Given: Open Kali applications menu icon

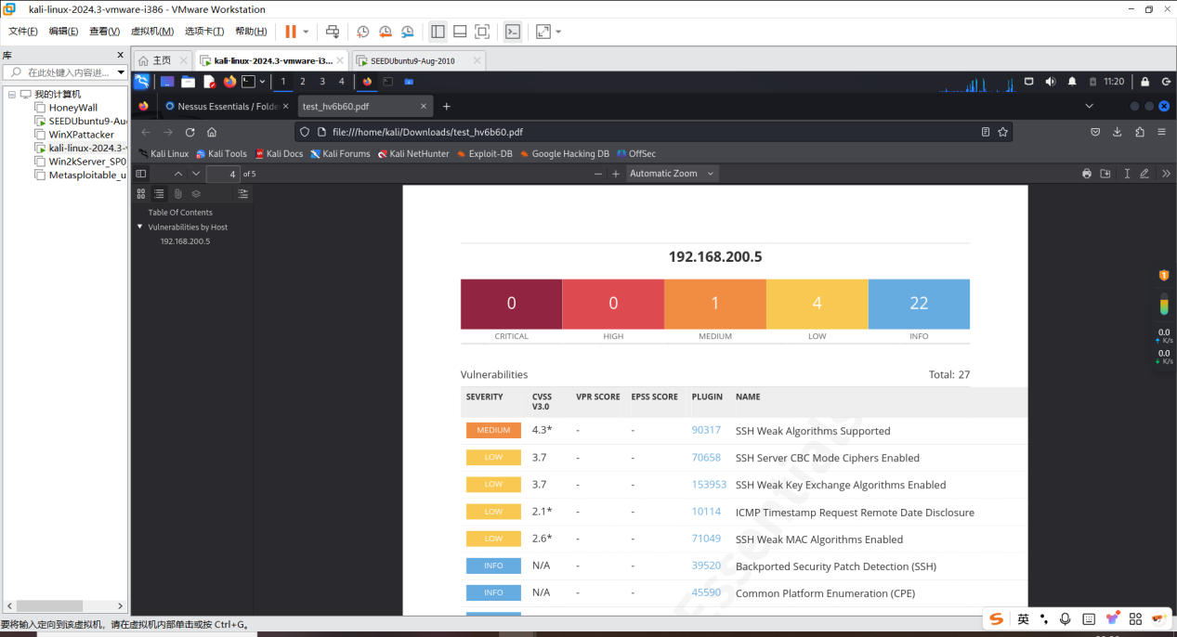Looking at the screenshot, I should point(142,82).
